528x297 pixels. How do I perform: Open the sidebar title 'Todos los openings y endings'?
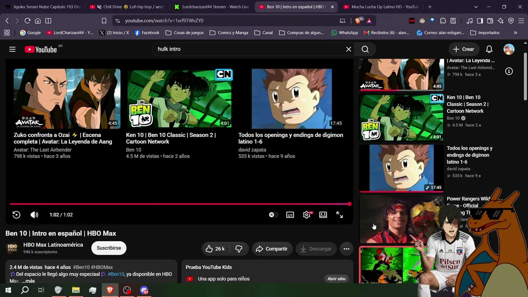pyautogui.click(x=469, y=155)
